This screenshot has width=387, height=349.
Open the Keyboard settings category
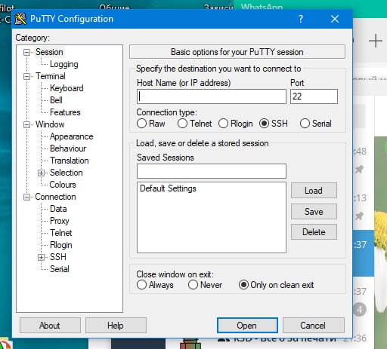click(67, 88)
